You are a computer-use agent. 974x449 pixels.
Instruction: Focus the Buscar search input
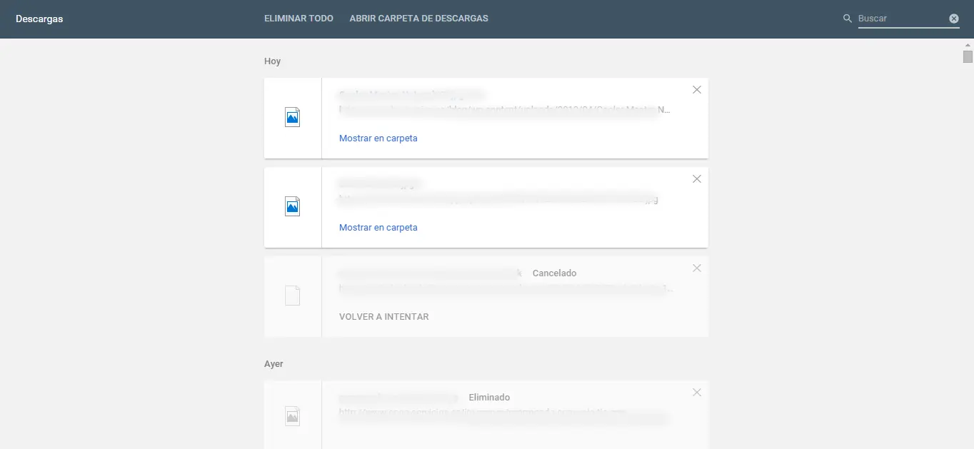902,19
